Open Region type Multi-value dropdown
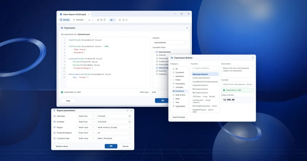The height and width of the screenshot is (161, 307). [x=86, y=127]
